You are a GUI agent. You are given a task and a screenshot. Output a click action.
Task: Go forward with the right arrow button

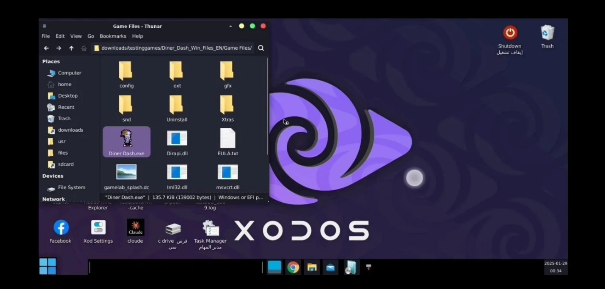[x=59, y=48]
